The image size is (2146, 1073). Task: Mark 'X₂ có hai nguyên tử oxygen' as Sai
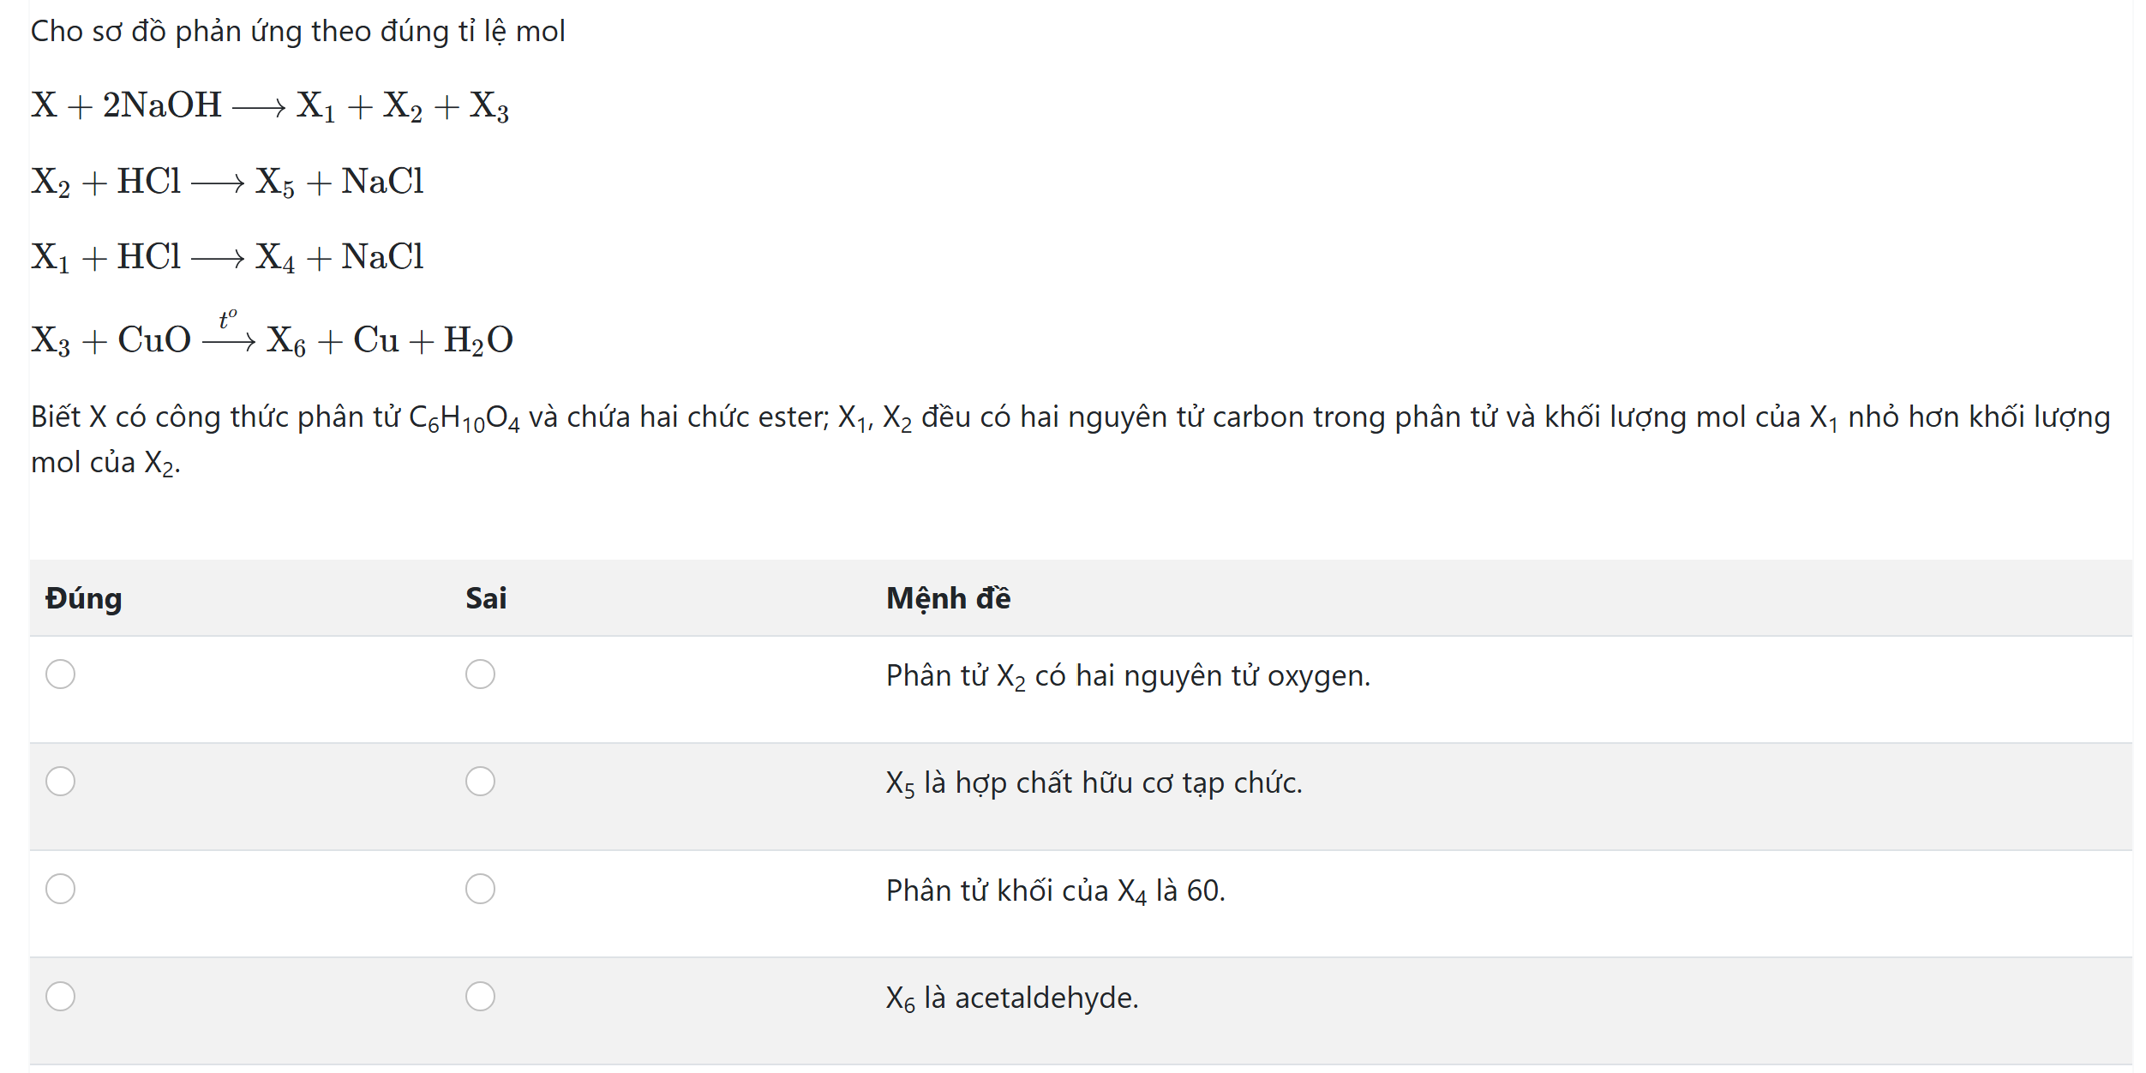480,674
